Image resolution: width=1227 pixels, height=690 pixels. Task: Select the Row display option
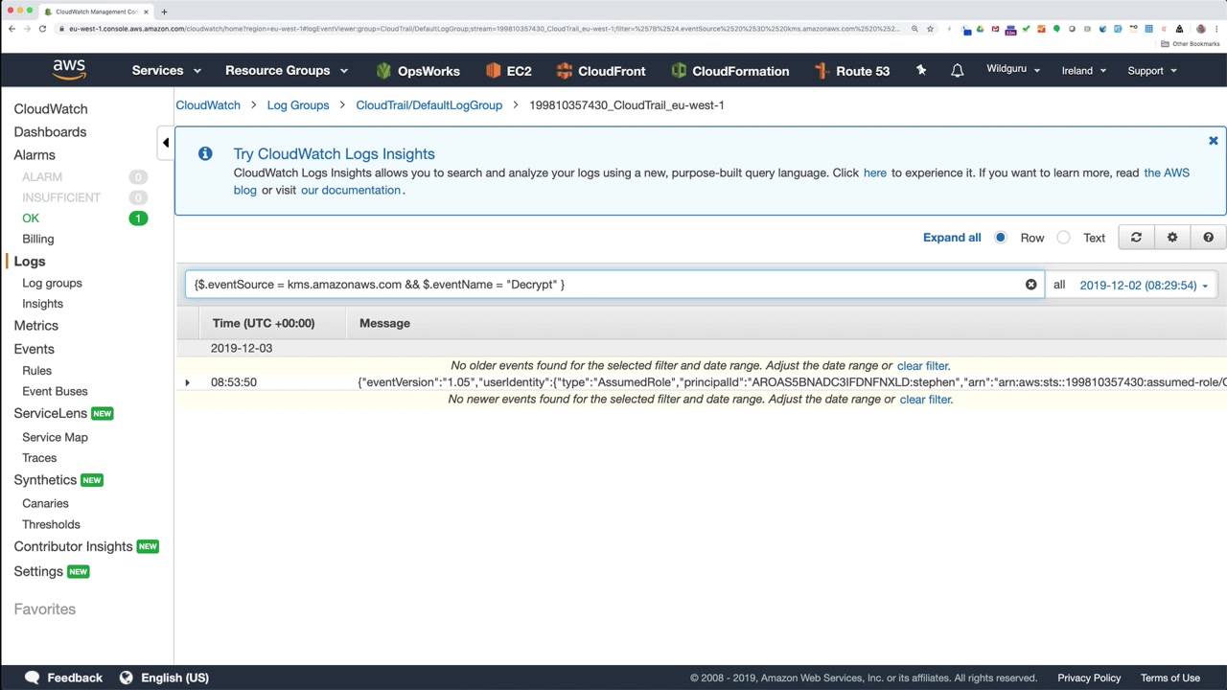pyautogui.click(x=1001, y=238)
